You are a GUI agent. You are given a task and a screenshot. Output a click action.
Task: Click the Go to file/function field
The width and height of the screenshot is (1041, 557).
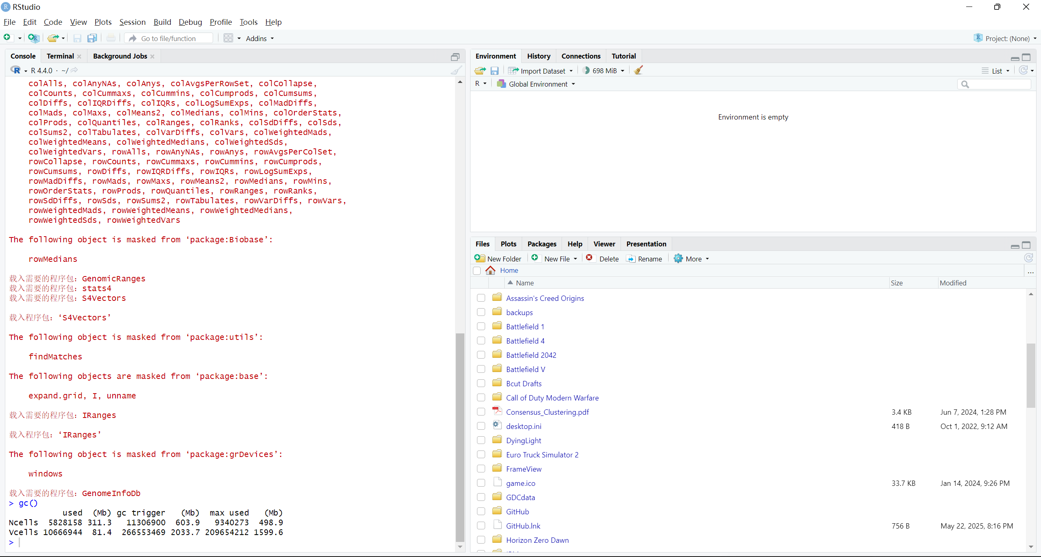coord(169,38)
